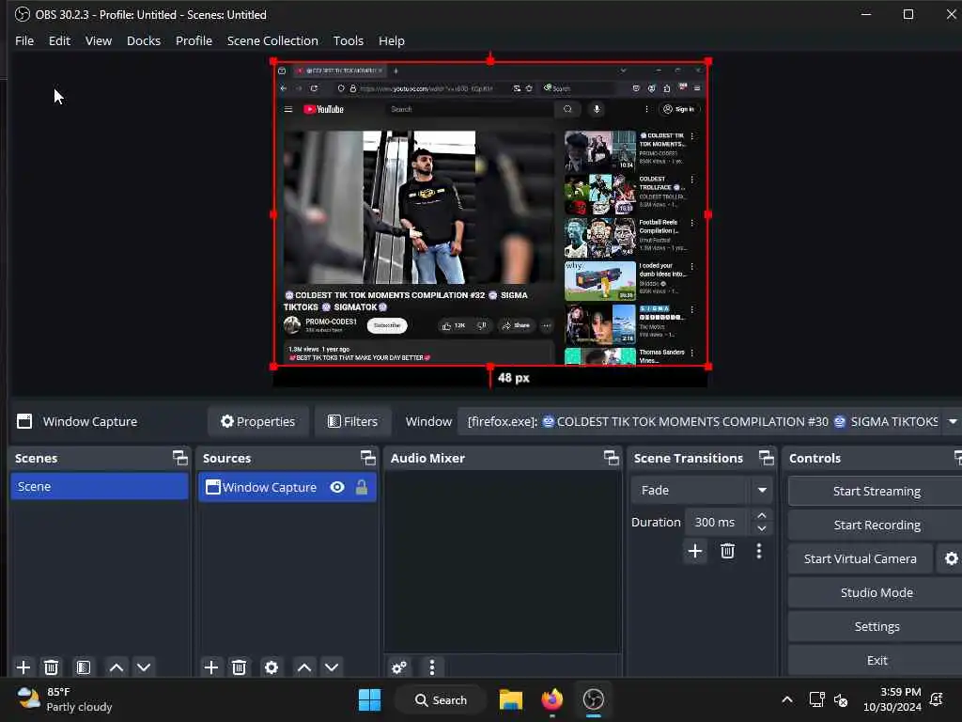Open the Edit menu

[x=59, y=40]
